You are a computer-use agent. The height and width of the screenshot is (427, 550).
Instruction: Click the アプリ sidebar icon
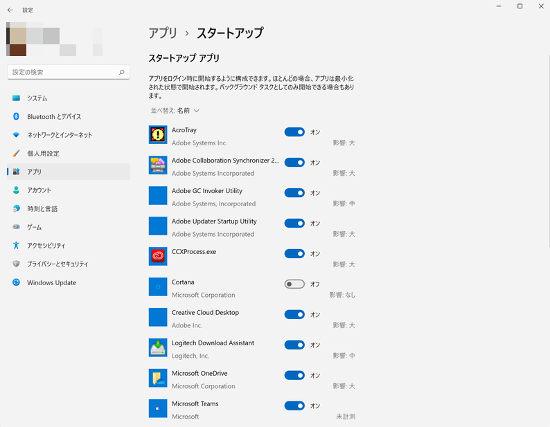click(x=16, y=172)
